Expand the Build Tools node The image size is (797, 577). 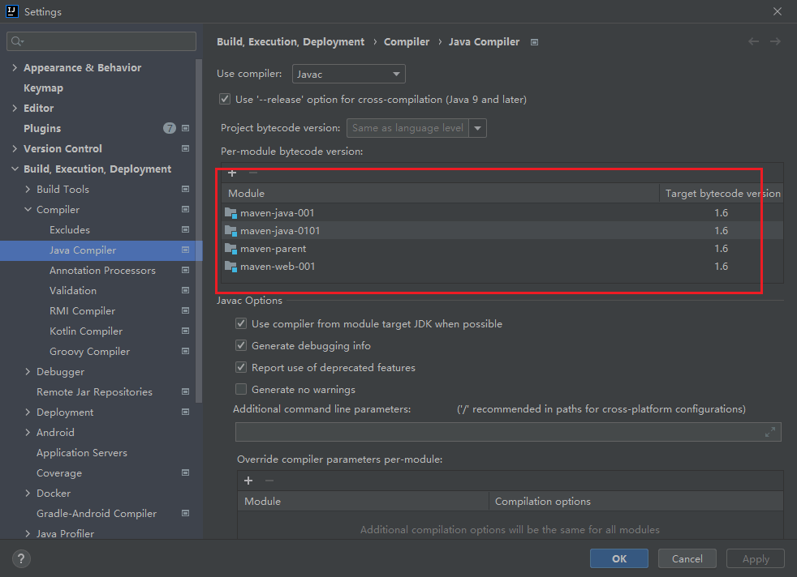point(28,190)
